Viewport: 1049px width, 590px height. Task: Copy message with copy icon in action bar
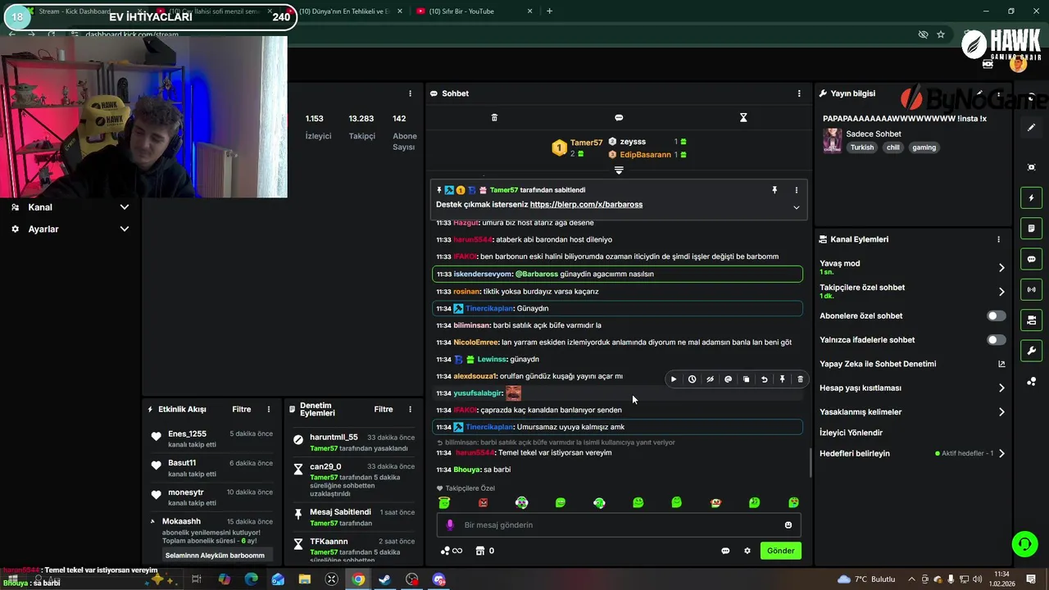[x=746, y=379]
